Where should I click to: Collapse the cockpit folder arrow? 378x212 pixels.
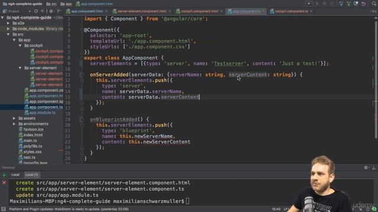[20, 45]
